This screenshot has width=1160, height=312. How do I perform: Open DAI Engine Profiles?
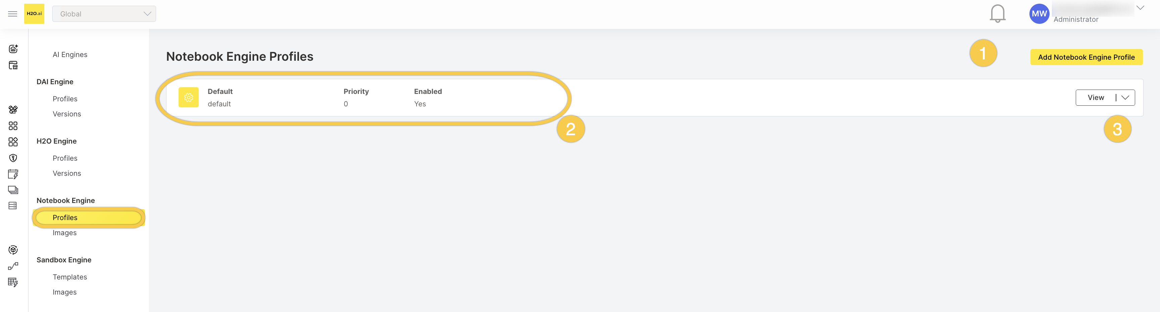tap(65, 99)
